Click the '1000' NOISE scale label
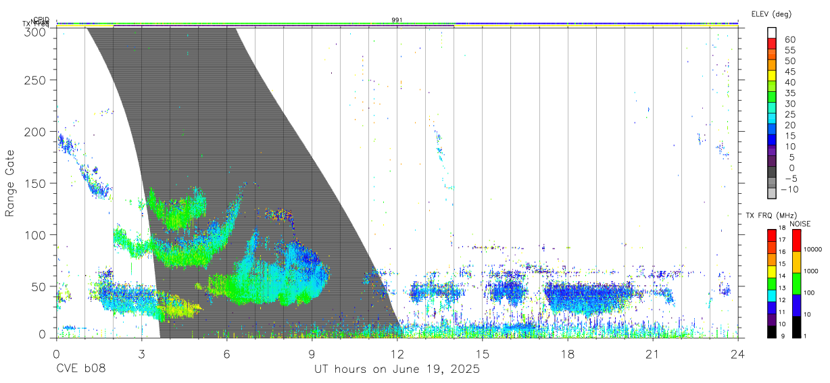The width and height of the screenshot is (830, 383). click(812, 271)
